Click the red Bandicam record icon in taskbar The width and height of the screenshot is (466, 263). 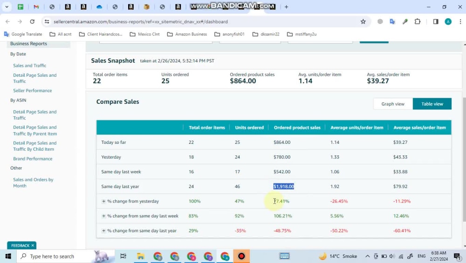click(x=241, y=256)
